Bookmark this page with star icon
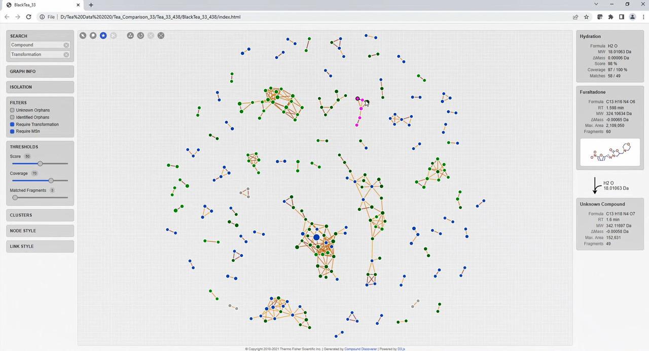 [587, 17]
